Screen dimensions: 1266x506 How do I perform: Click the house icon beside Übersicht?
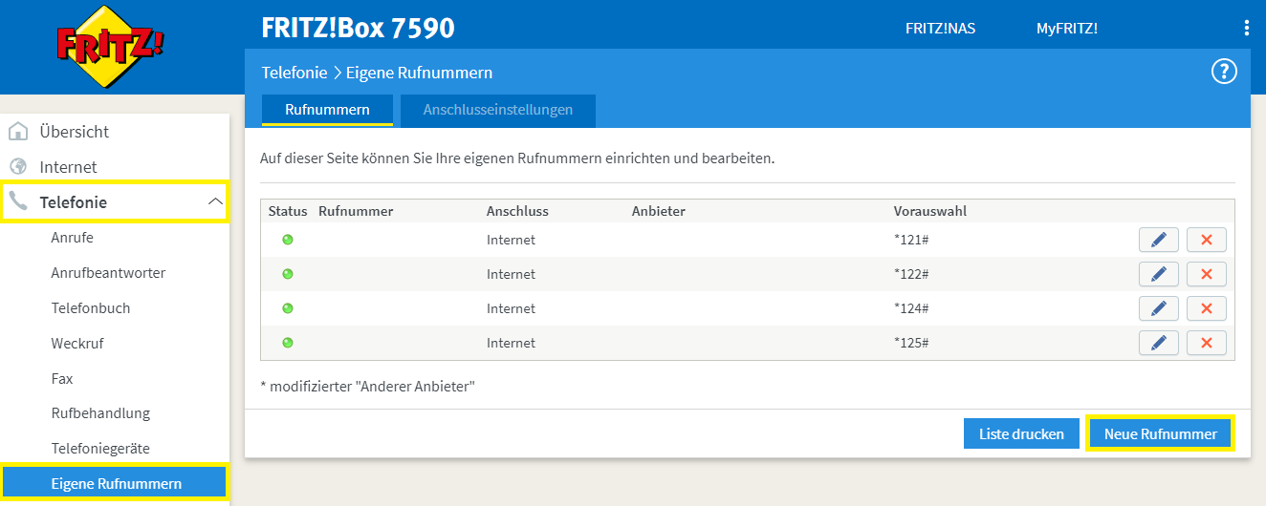point(17,132)
